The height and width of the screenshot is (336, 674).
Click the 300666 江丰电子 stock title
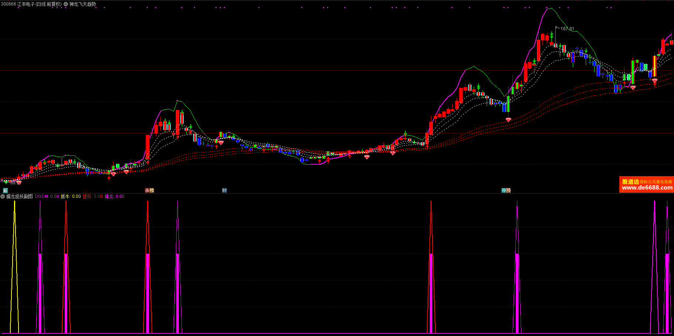[31, 4]
